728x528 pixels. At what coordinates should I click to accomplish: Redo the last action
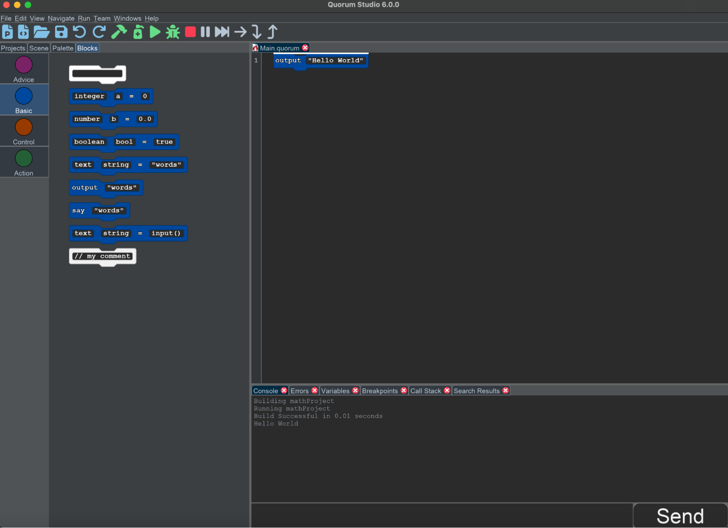[x=99, y=32]
